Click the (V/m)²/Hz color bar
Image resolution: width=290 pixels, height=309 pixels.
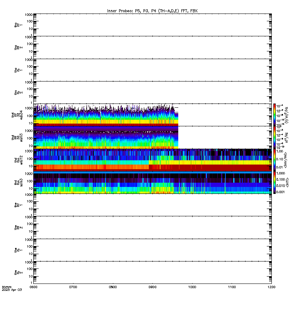(x=275, y=115)
